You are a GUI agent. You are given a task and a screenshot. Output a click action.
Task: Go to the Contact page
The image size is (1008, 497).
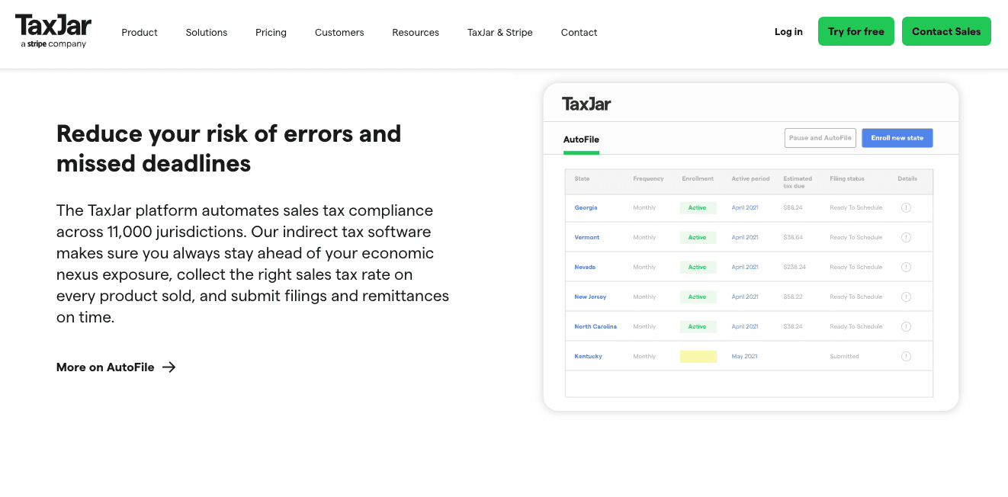579,32
